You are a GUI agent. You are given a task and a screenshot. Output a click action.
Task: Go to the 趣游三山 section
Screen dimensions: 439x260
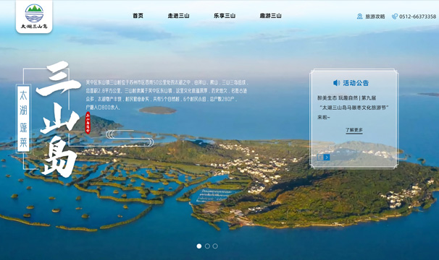point(270,16)
